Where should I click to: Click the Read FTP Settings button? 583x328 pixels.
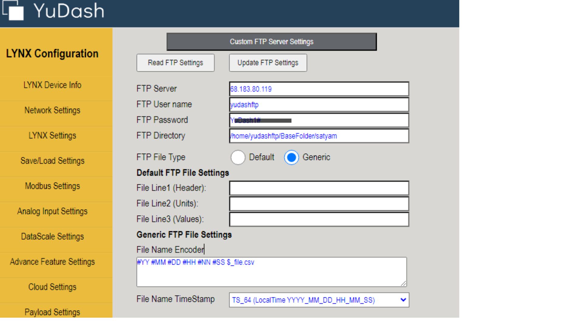[x=176, y=63]
